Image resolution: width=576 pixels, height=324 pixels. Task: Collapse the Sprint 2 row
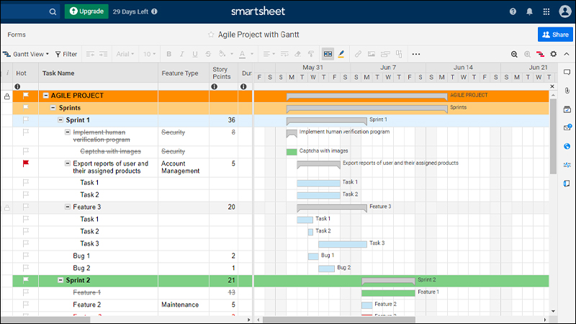60,280
